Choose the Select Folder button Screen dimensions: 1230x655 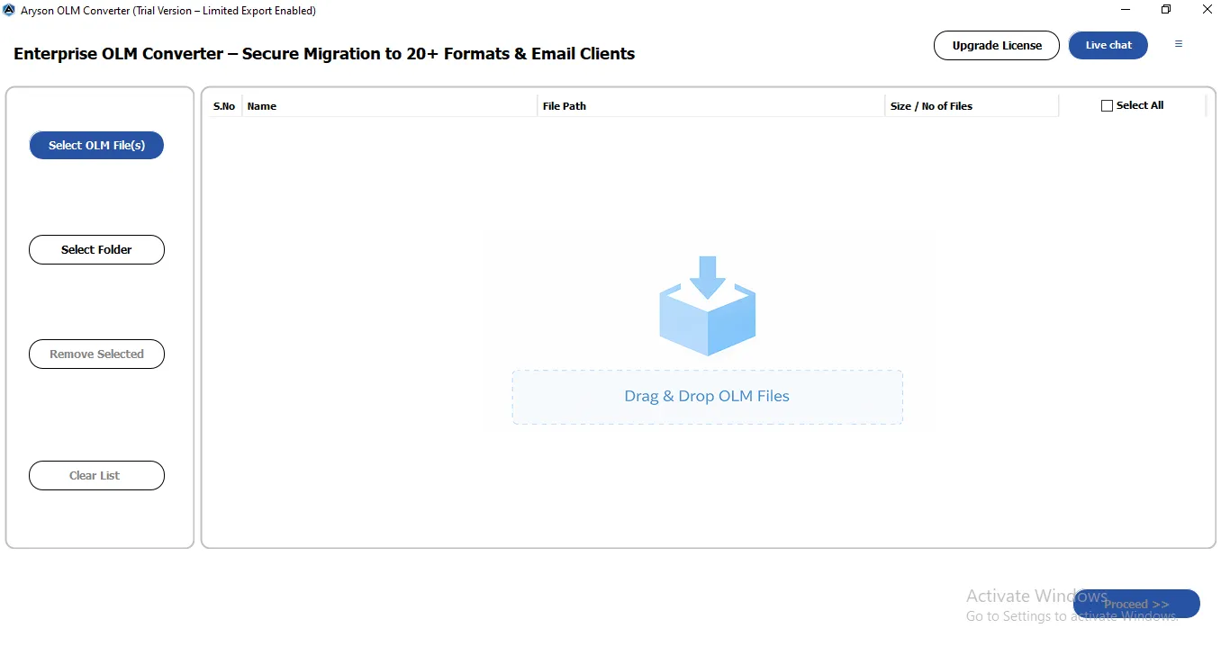click(x=96, y=249)
